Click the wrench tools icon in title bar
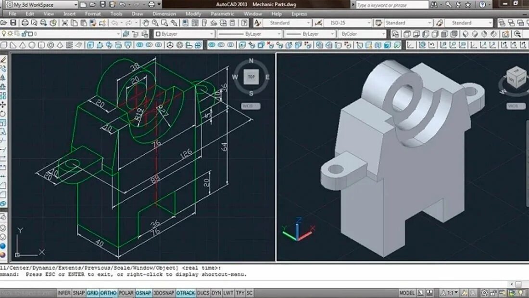The image size is (529, 298). (x=448, y=5)
